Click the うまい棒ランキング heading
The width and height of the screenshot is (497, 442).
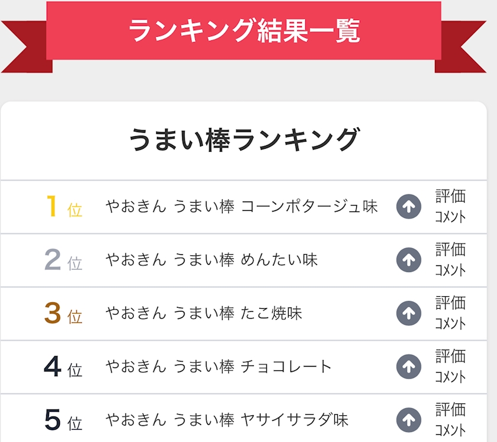tap(244, 140)
